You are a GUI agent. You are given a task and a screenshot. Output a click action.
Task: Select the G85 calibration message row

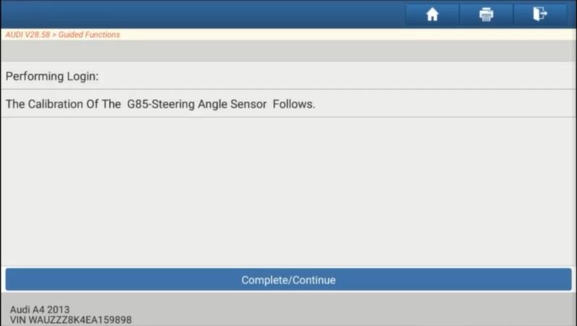point(289,104)
